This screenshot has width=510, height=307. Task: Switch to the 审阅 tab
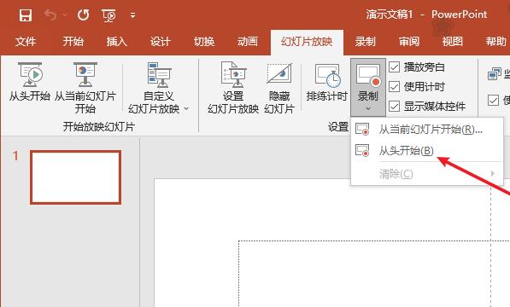[409, 42]
